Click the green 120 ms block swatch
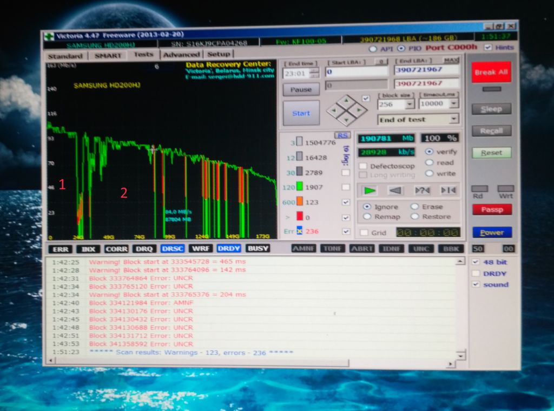 (x=300, y=187)
